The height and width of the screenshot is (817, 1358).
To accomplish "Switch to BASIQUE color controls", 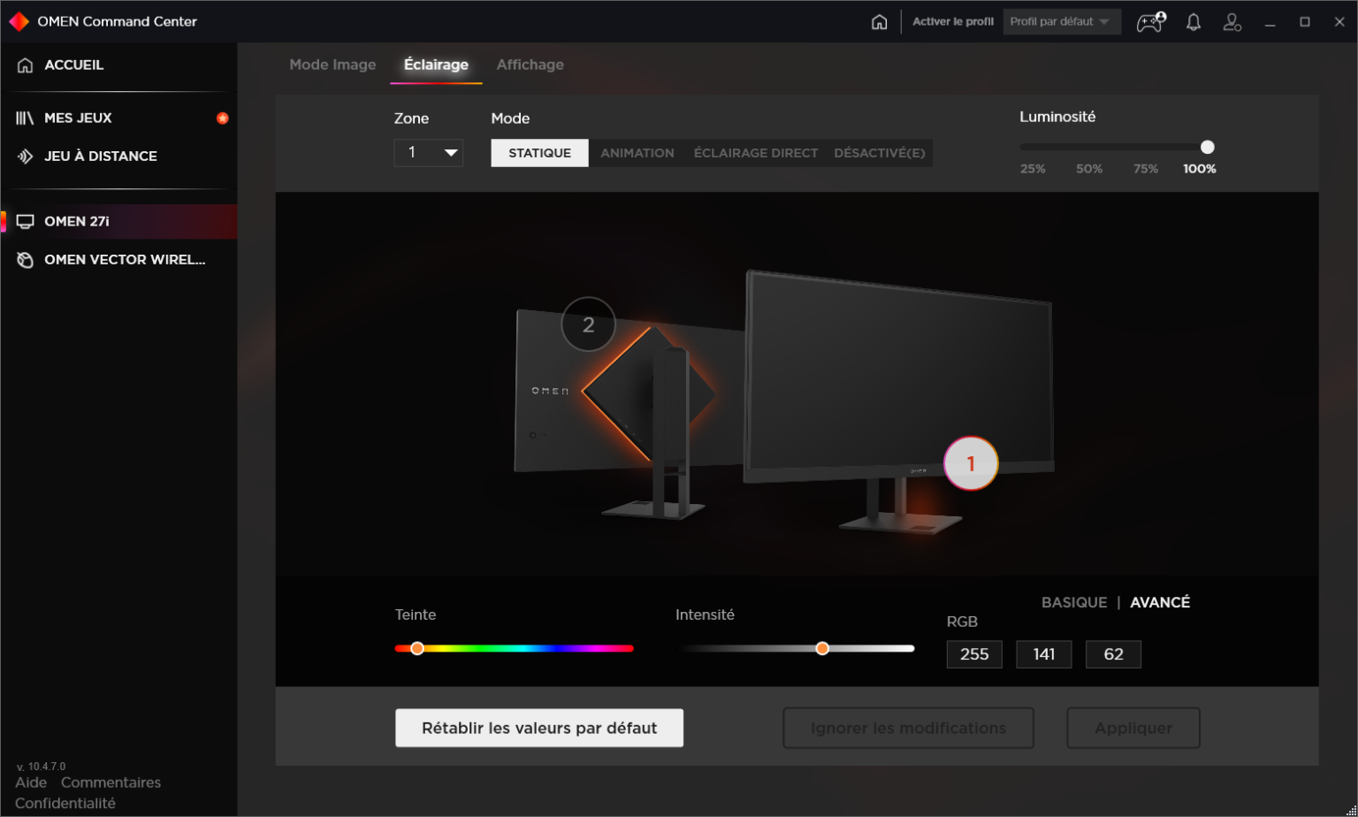I will [x=1074, y=602].
